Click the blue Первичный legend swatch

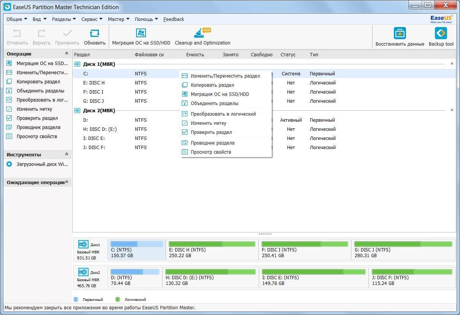pyautogui.click(x=76, y=299)
